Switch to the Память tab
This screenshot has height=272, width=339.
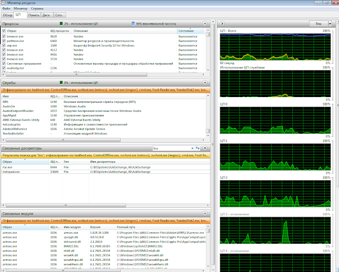click(34, 15)
